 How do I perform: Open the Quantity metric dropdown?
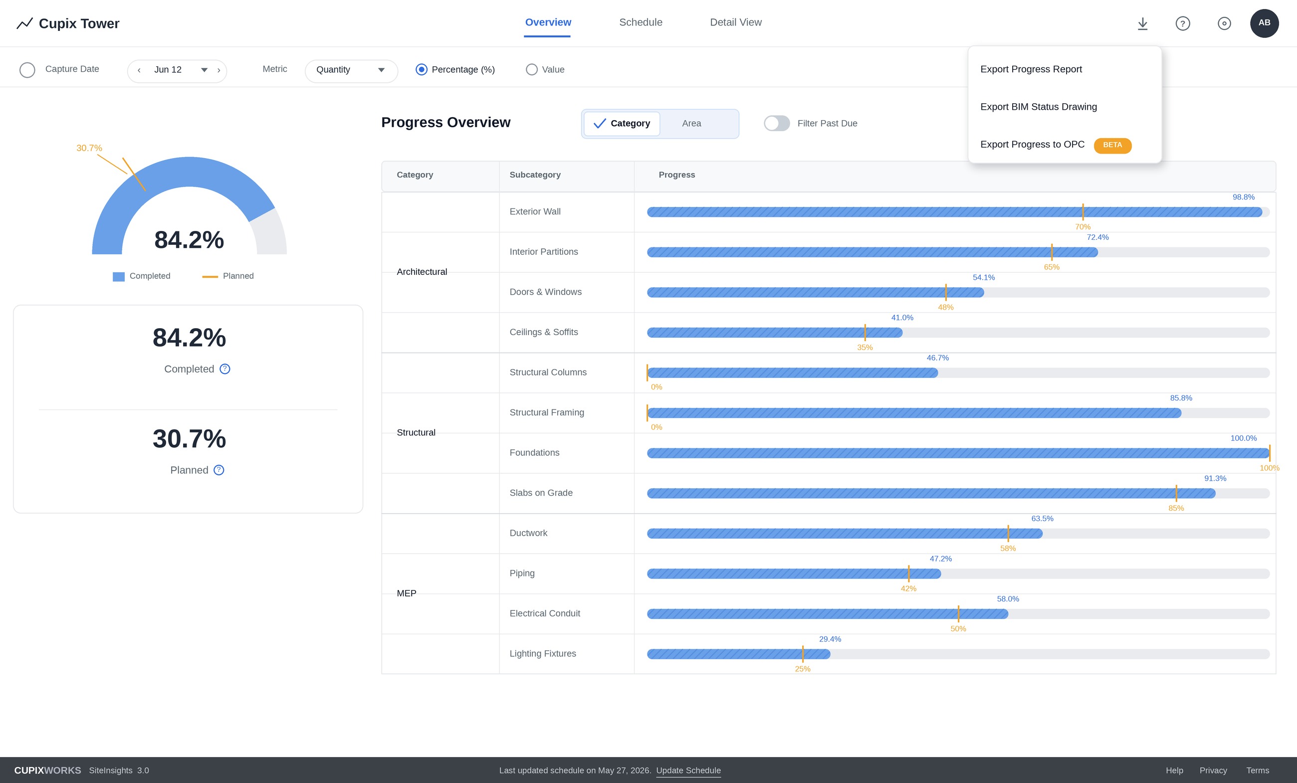pyautogui.click(x=351, y=70)
